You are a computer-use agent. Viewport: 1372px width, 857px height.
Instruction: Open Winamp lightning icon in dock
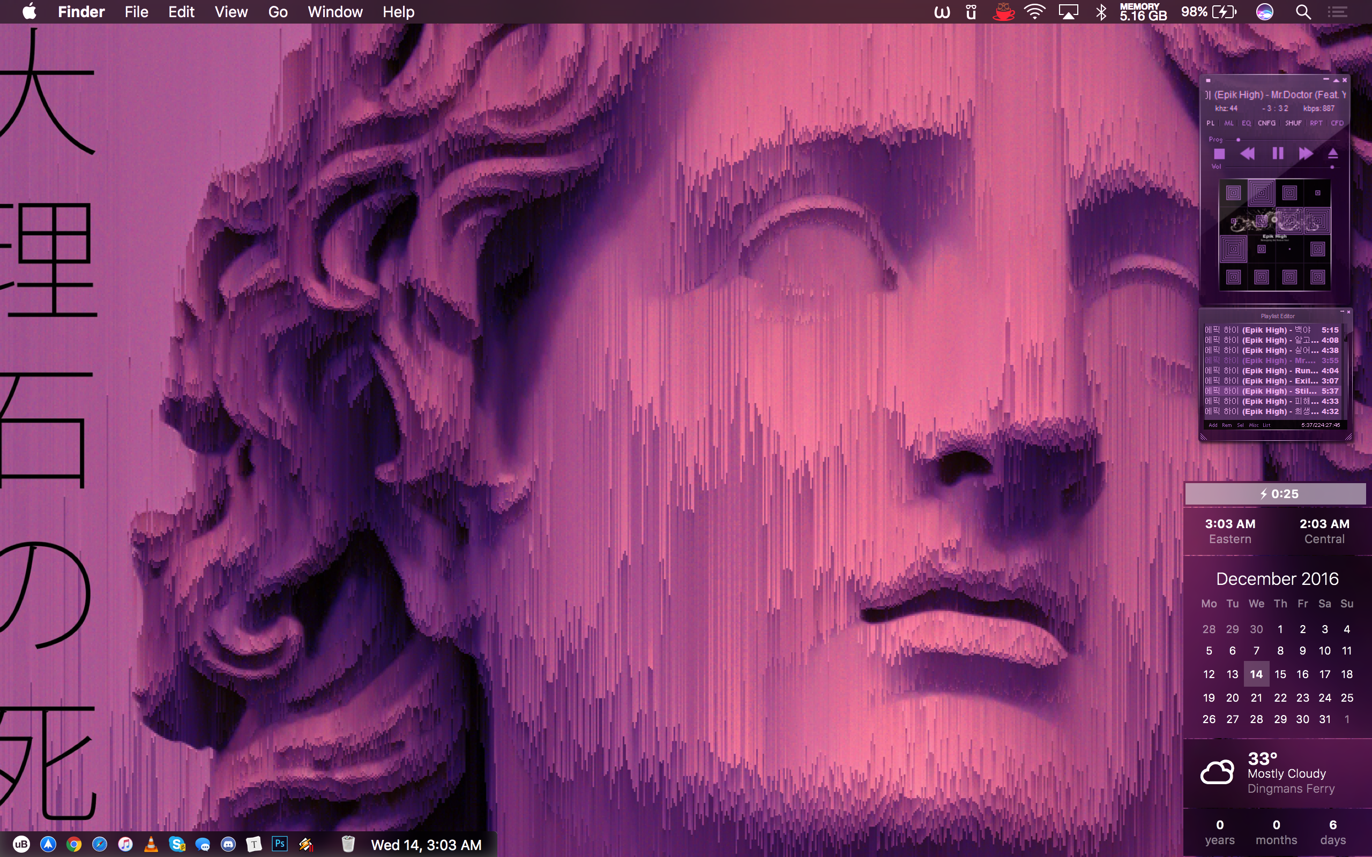click(x=306, y=845)
